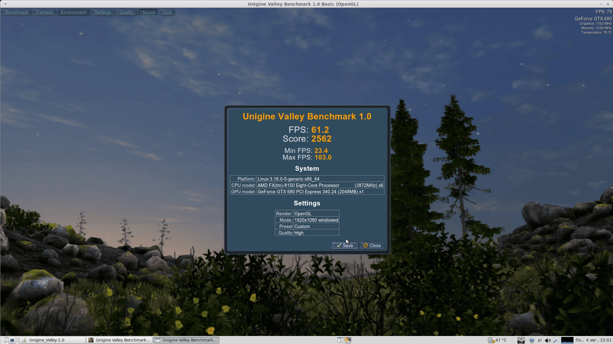Open the clock showing 22:01
The height and width of the screenshot is (344, 613).
(x=594, y=340)
